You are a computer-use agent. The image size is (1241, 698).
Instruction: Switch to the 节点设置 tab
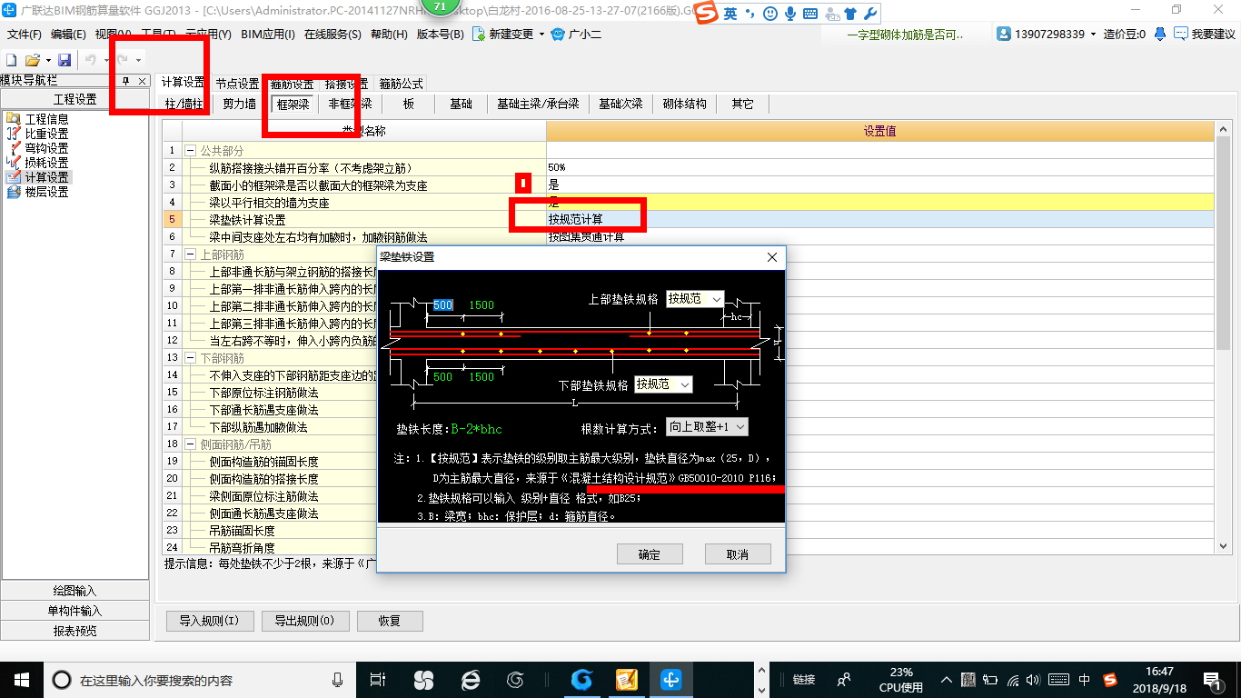click(237, 83)
